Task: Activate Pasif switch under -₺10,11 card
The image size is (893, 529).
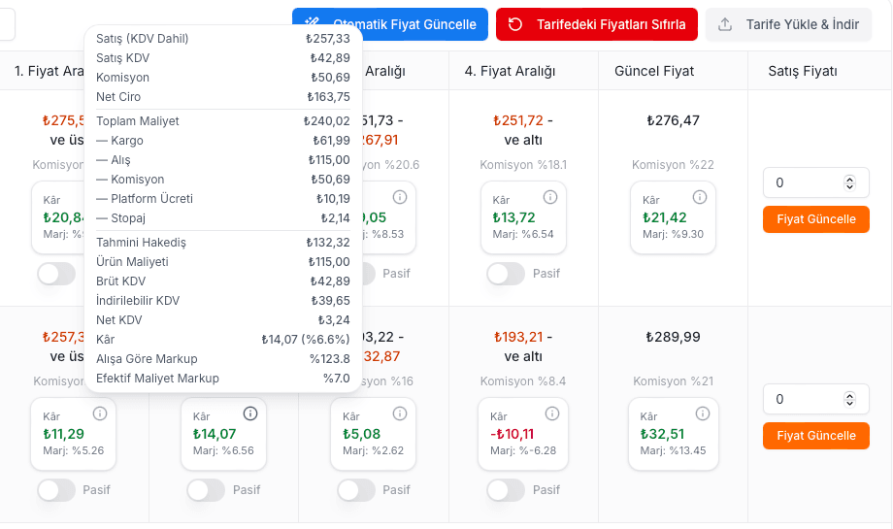Action: point(506,490)
